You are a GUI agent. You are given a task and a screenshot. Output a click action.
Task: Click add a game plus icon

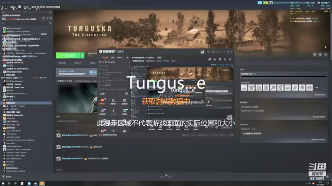pos(3,177)
